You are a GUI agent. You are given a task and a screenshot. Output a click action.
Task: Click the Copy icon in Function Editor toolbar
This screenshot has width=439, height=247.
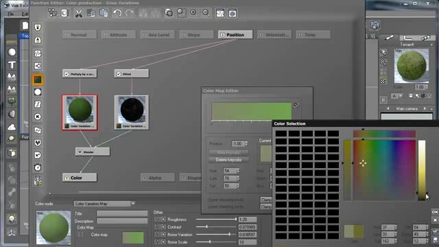[x=91, y=13]
